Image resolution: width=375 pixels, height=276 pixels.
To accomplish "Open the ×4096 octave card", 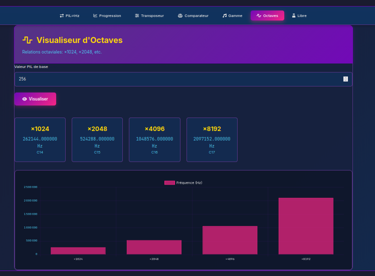I will point(154,139).
